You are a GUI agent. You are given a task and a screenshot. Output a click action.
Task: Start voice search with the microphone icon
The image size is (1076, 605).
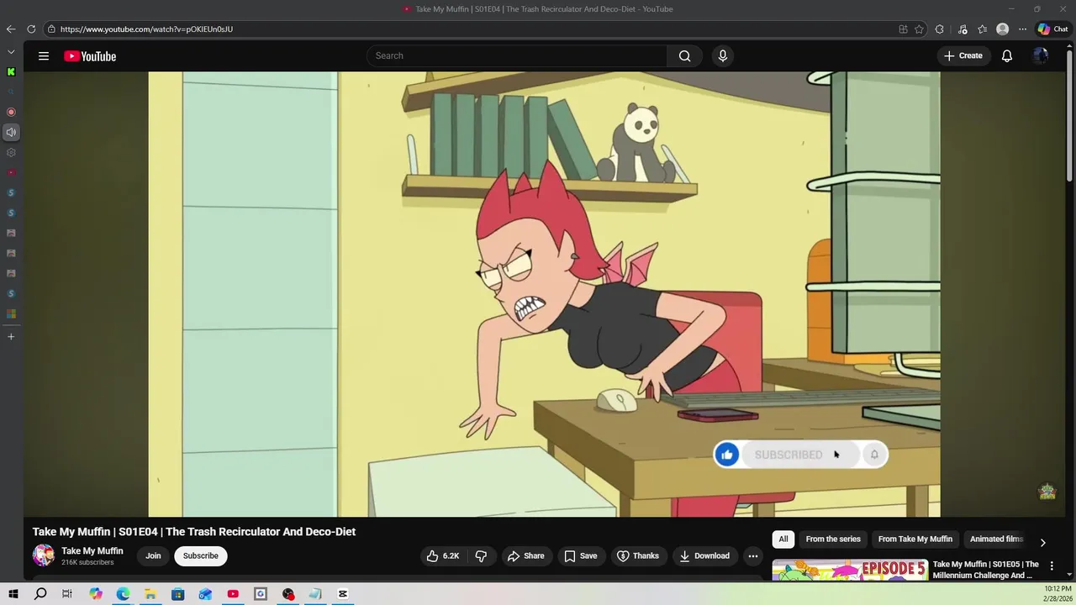coord(722,55)
